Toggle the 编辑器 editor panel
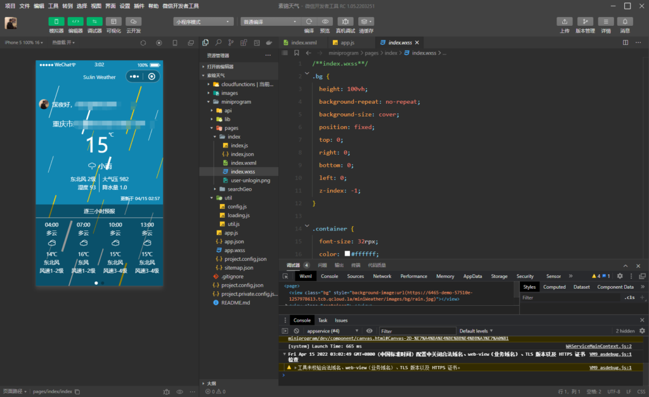Image resolution: width=649 pixels, height=397 pixels. (x=75, y=22)
